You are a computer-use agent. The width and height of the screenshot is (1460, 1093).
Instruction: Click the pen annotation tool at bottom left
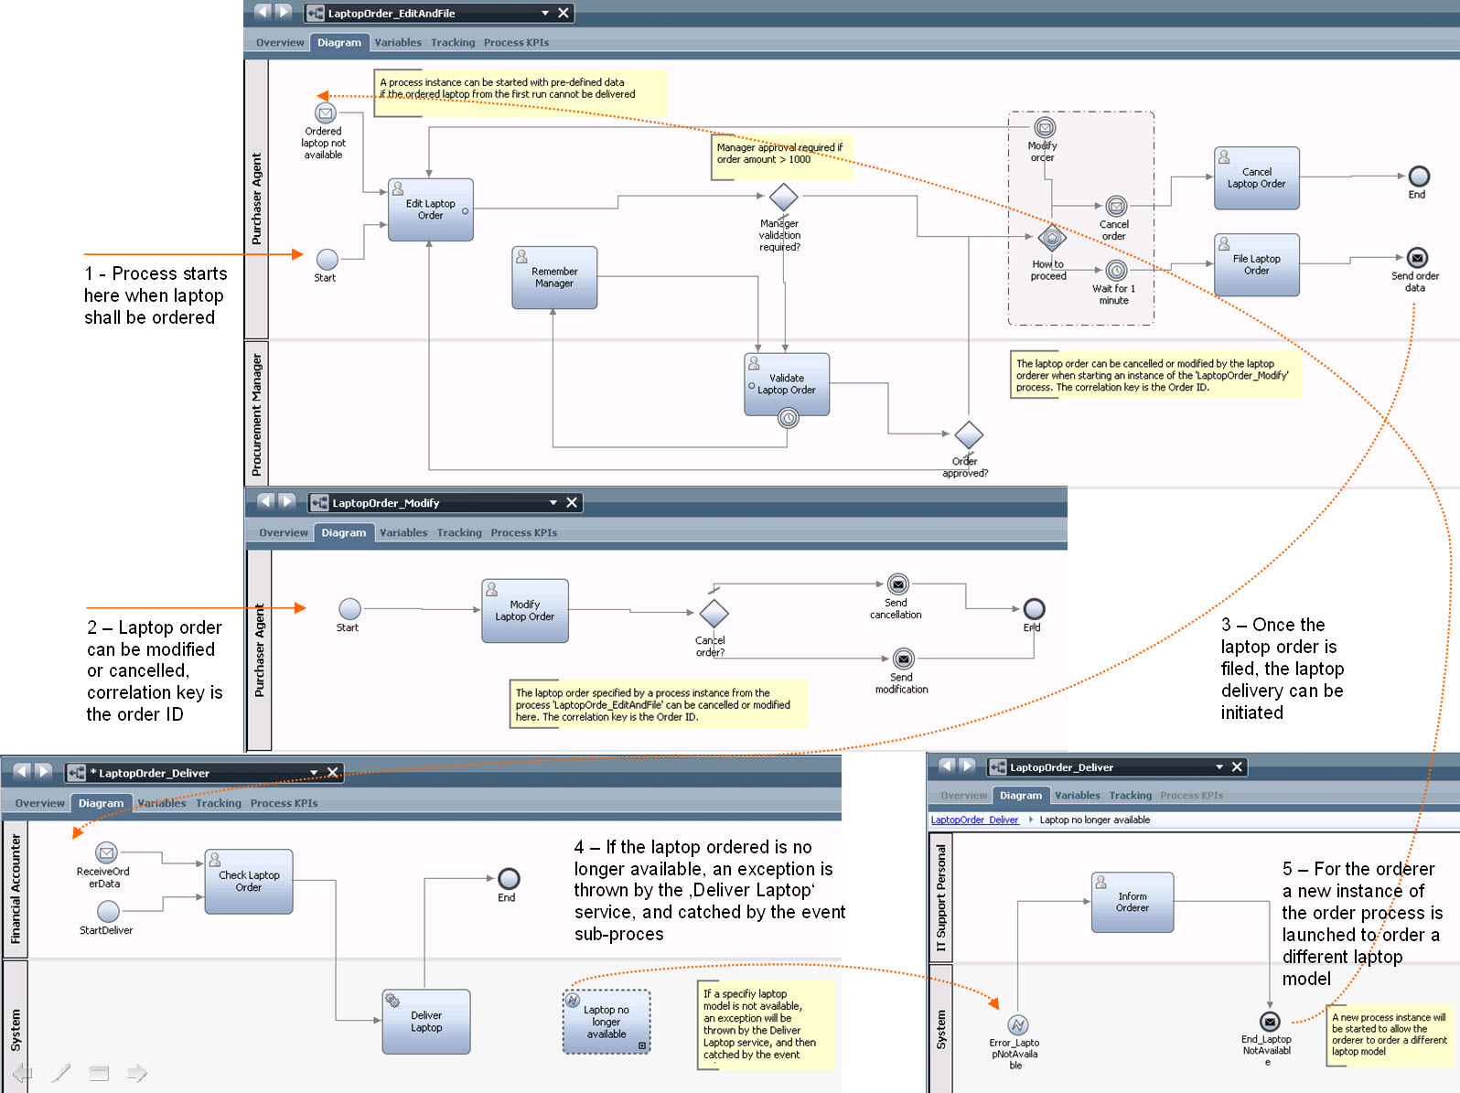point(61,1073)
